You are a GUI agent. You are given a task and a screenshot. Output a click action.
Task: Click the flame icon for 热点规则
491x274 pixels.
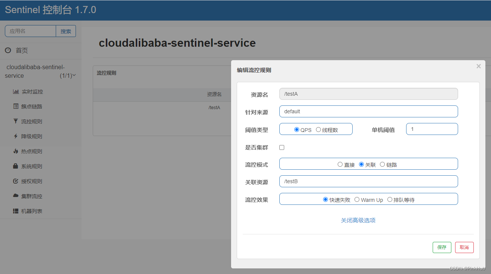16,151
